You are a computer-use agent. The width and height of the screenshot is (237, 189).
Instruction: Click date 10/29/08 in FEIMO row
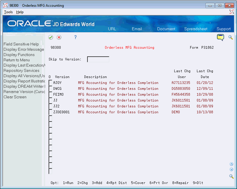click(x=205, y=95)
